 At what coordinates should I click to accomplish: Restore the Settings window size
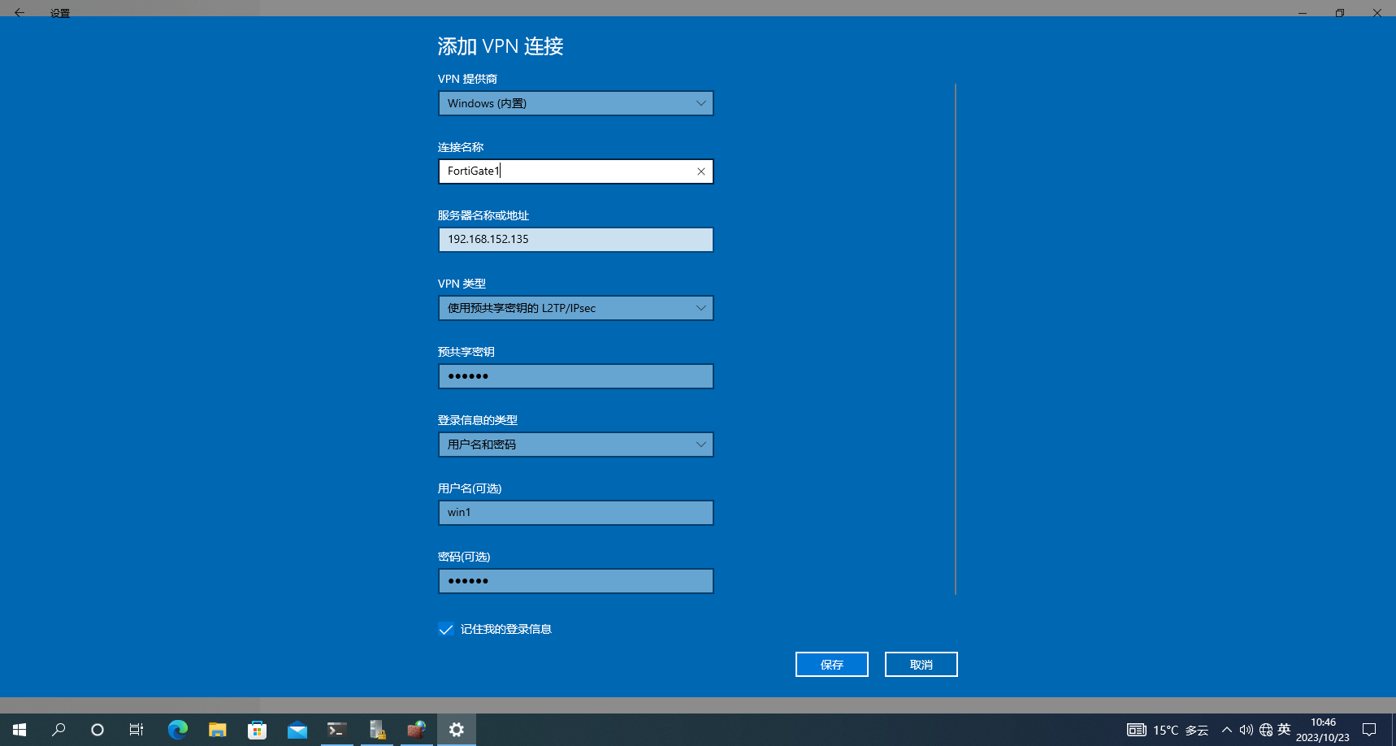coord(1340,12)
